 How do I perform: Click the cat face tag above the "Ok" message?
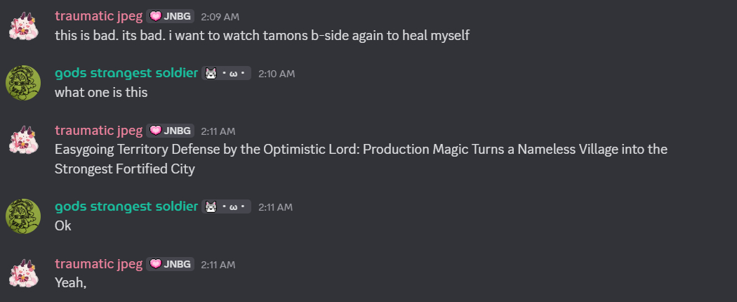pyautogui.click(x=226, y=206)
